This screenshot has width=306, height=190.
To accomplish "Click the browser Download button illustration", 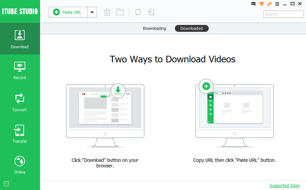I will point(105,115).
